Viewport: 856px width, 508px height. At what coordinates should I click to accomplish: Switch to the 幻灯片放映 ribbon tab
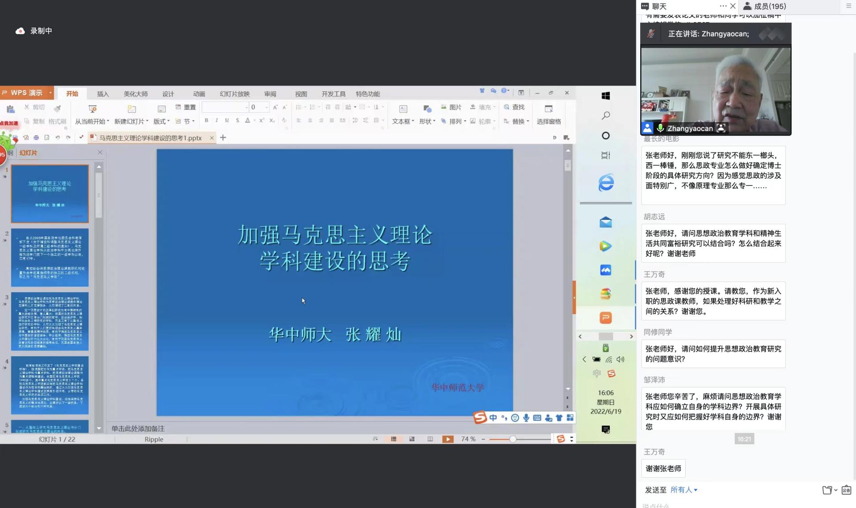click(x=235, y=94)
